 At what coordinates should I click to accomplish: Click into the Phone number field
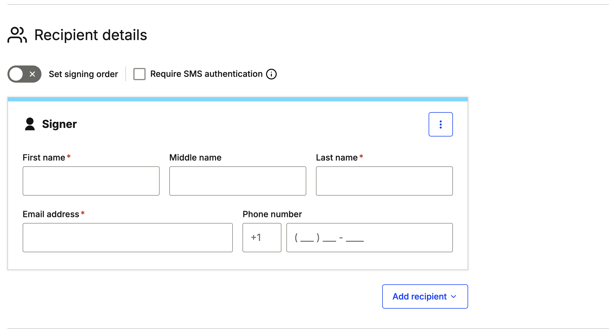pos(370,238)
